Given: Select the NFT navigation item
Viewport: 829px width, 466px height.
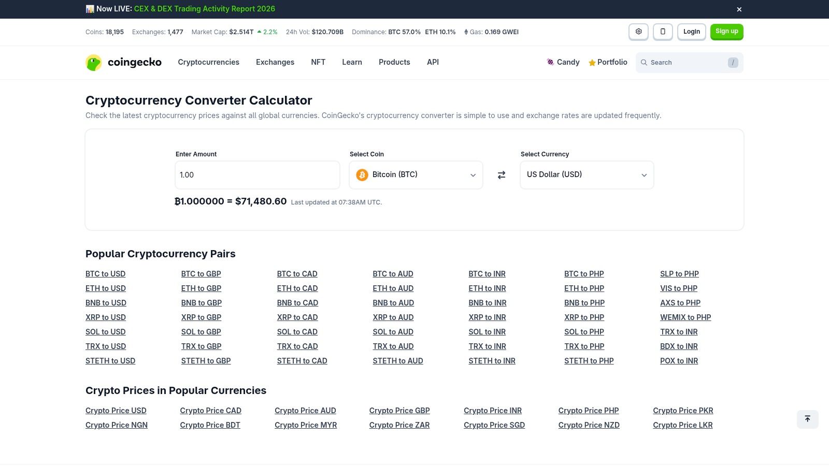Looking at the screenshot, I should click(318, 62).
